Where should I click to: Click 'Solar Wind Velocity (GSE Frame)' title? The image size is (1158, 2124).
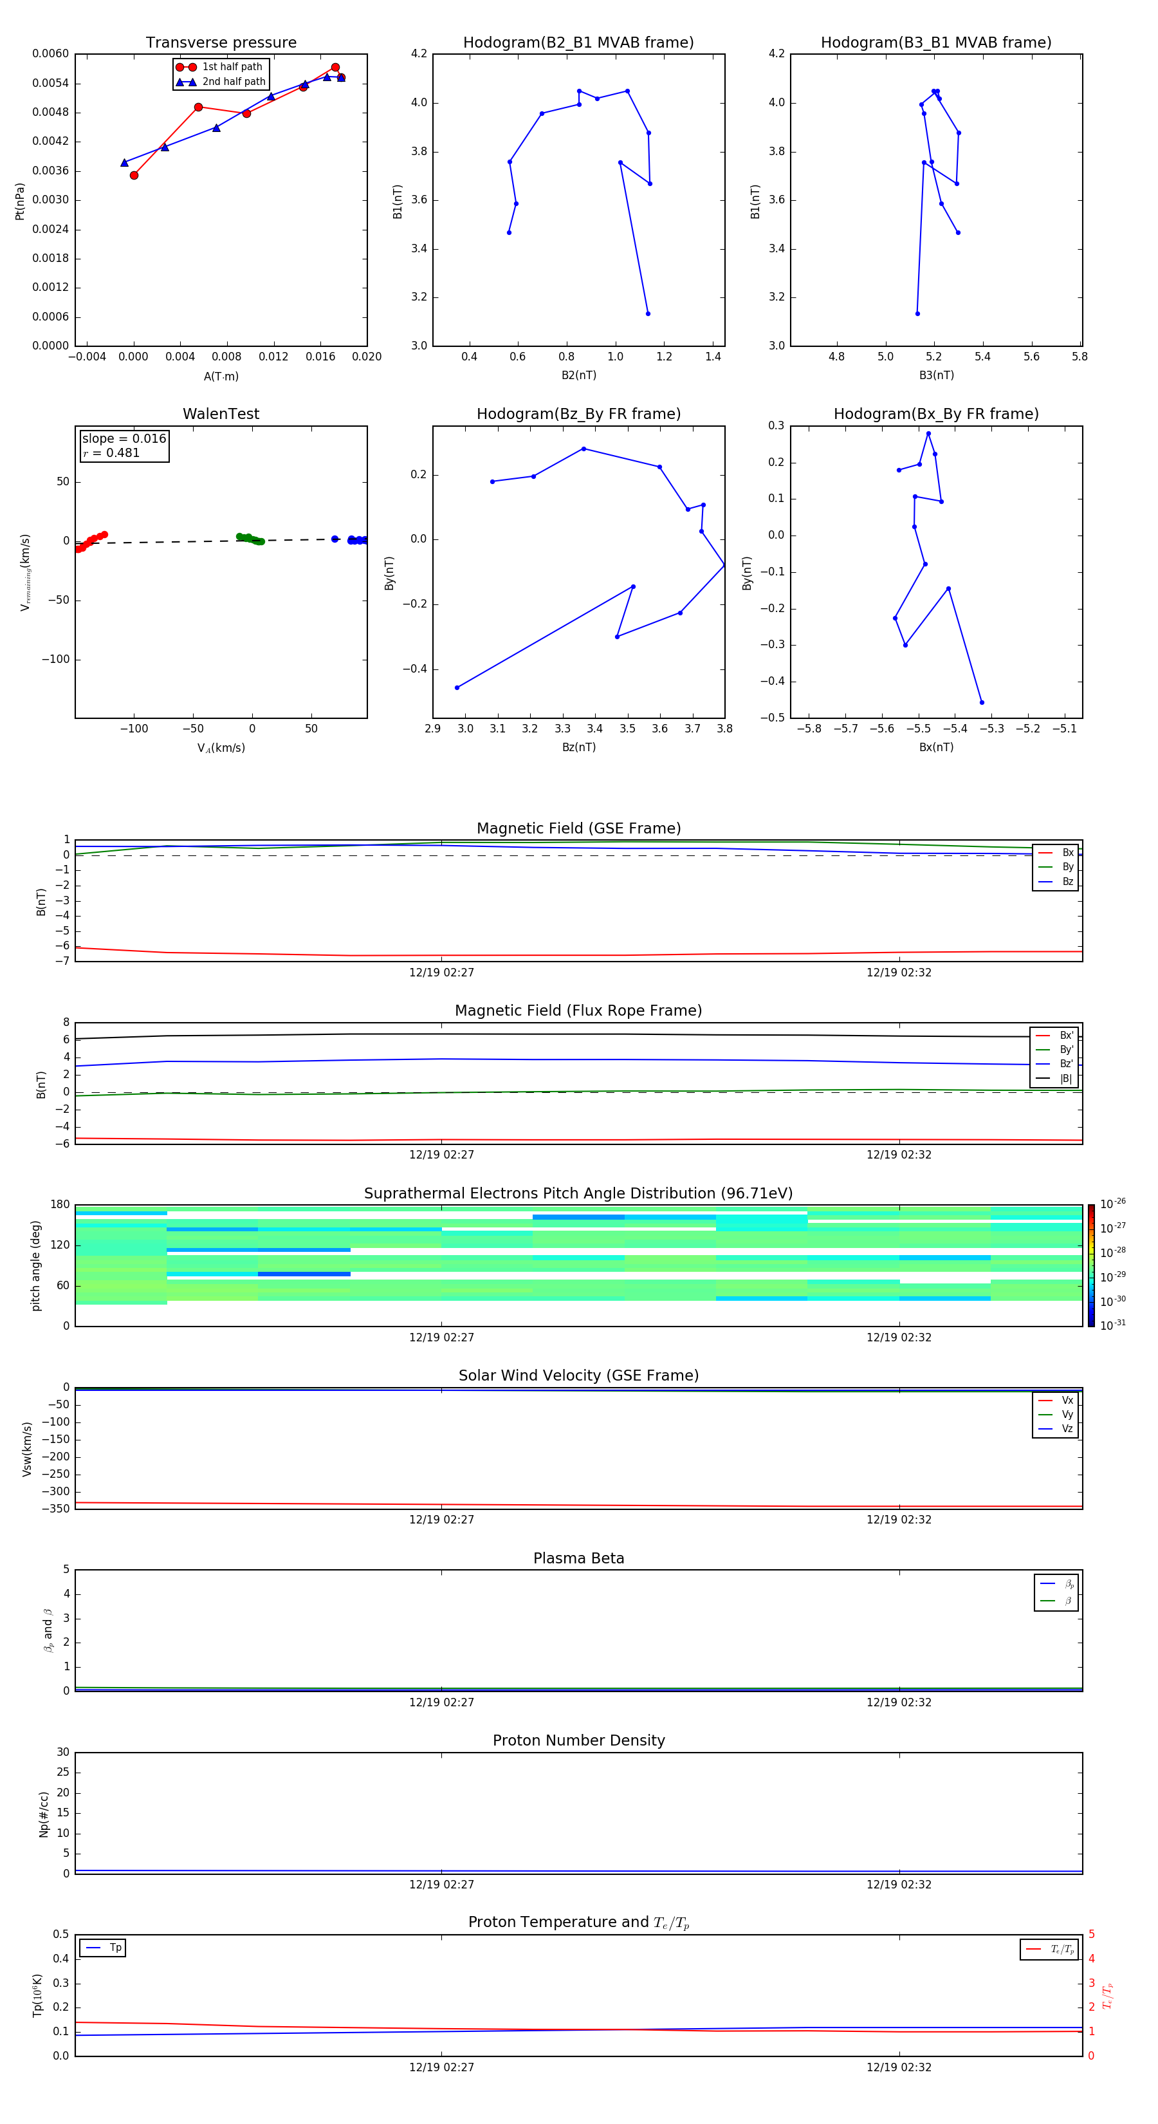click(578, 1376)
